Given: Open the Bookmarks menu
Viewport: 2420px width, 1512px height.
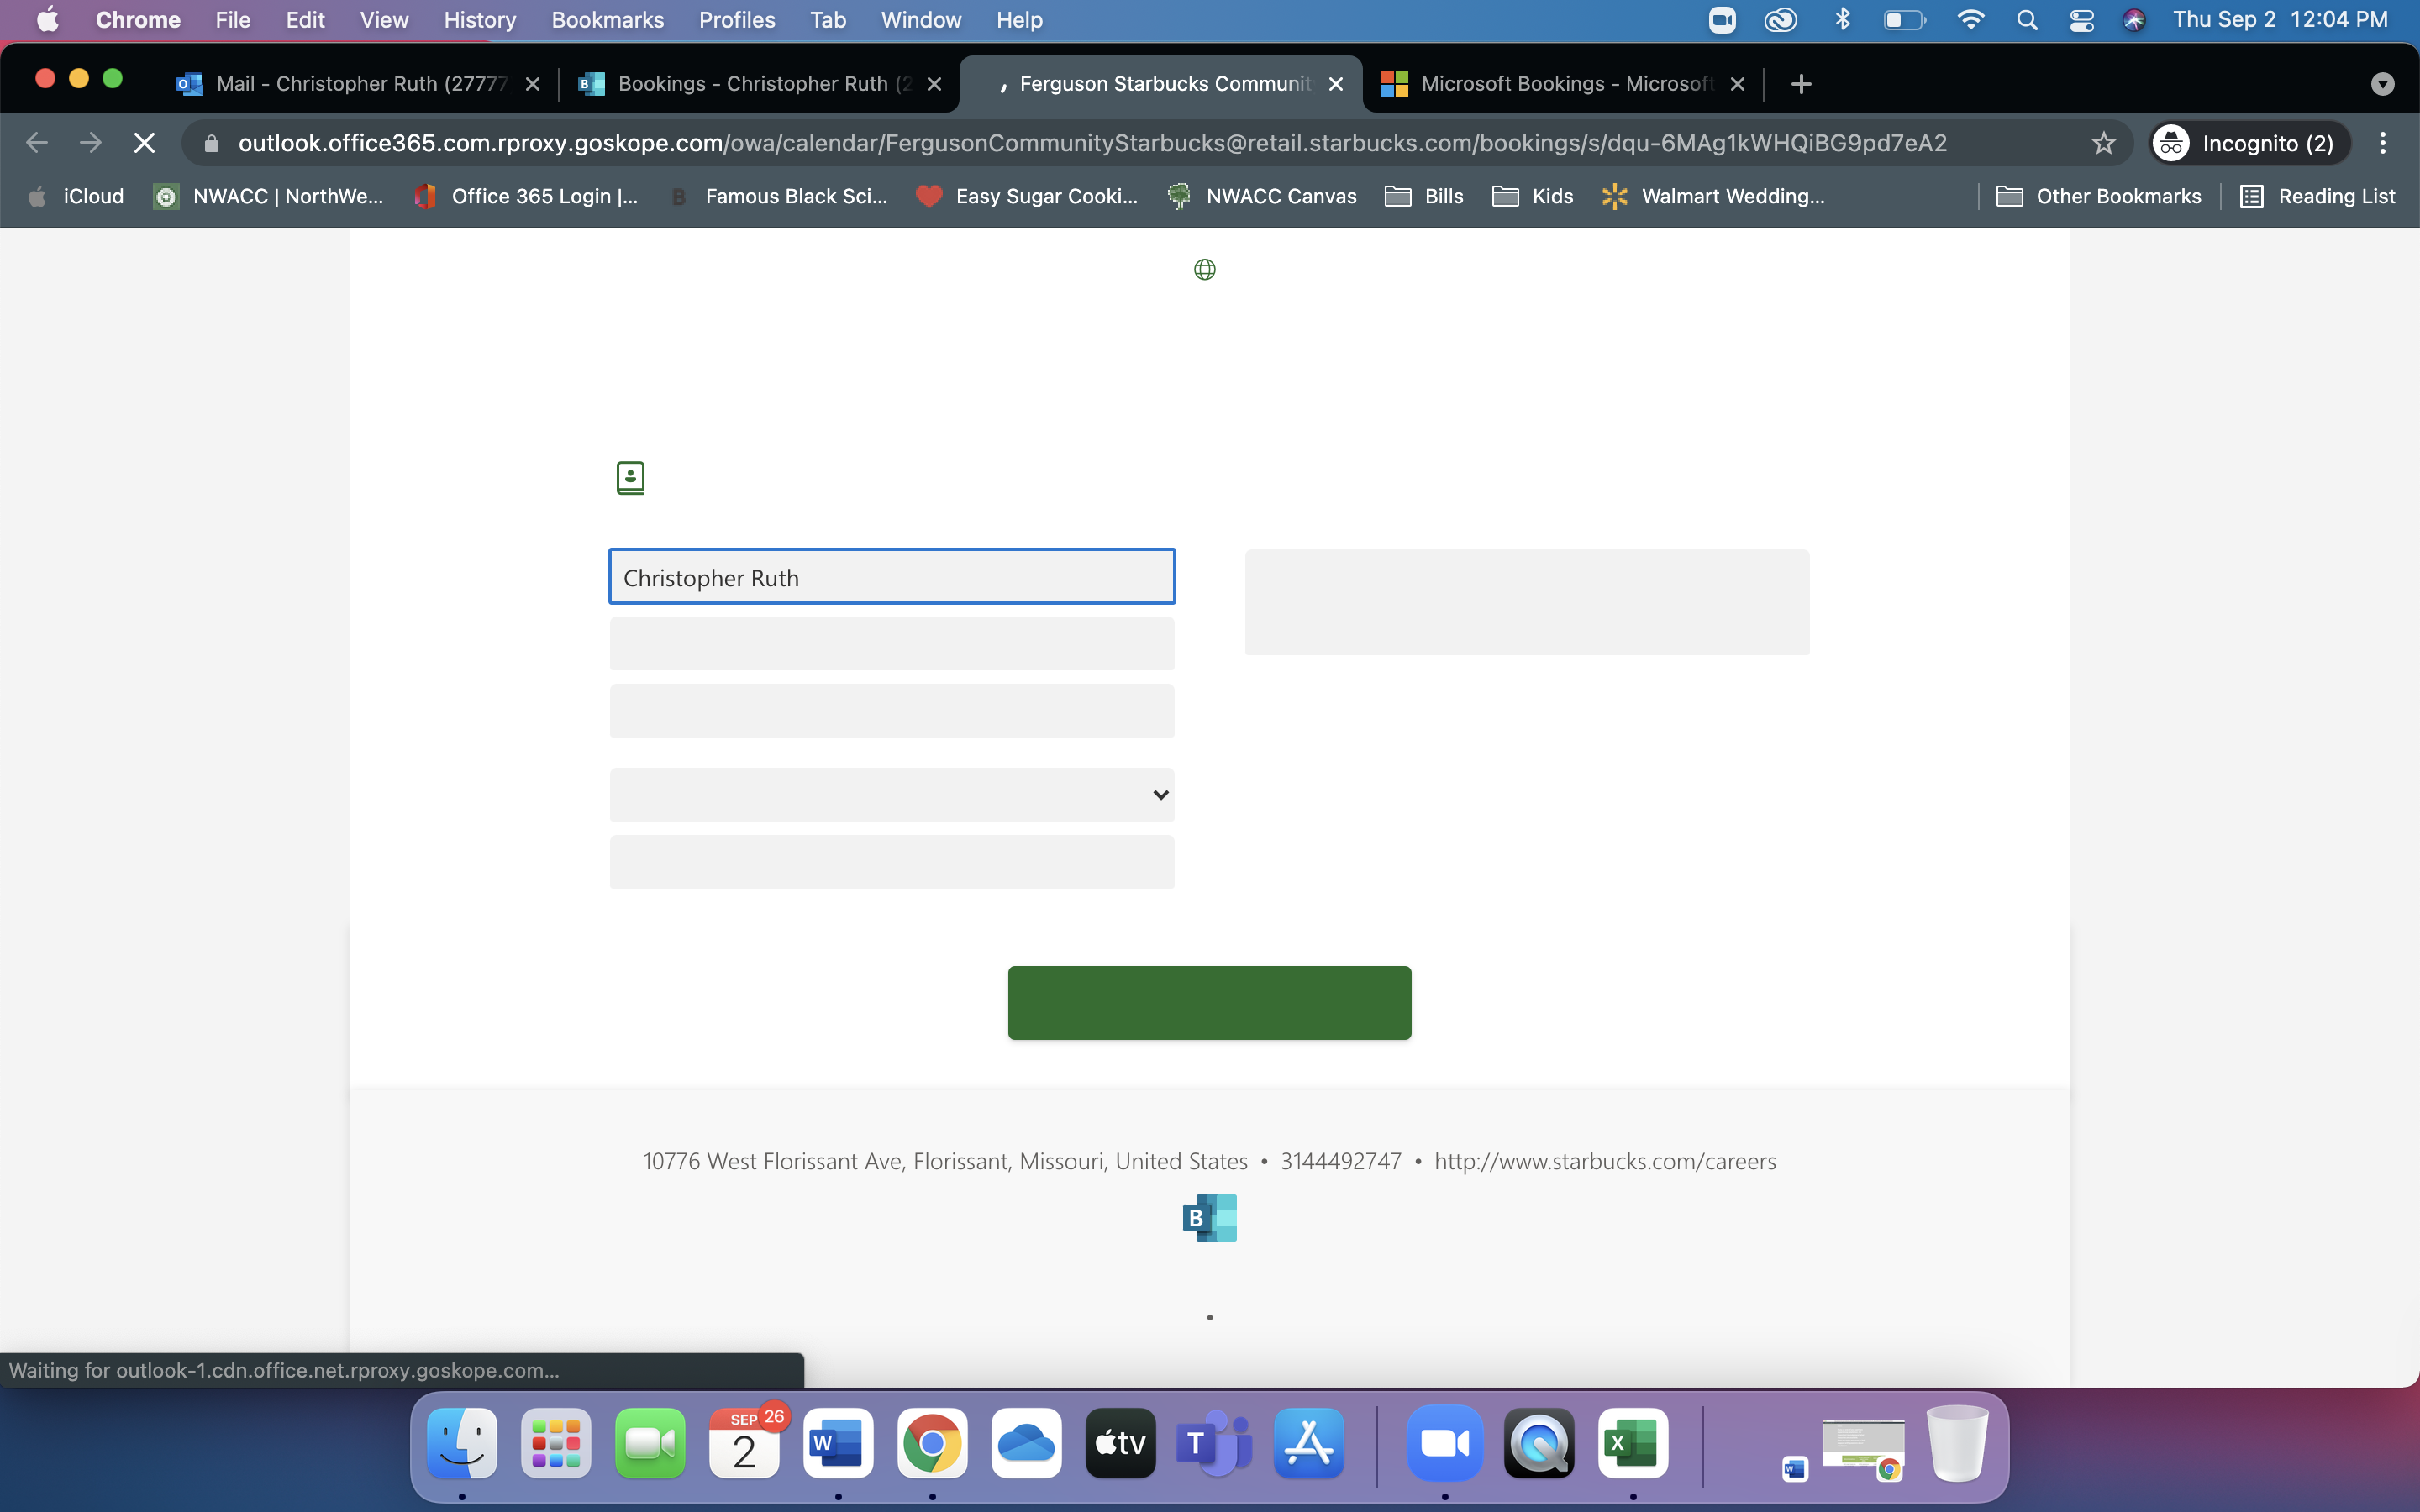Looking at the screenshot, I should 607,20.
